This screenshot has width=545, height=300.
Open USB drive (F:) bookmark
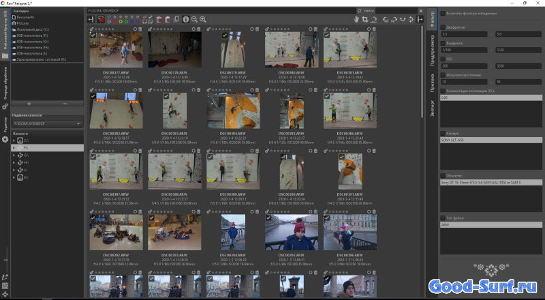[32, 35]
